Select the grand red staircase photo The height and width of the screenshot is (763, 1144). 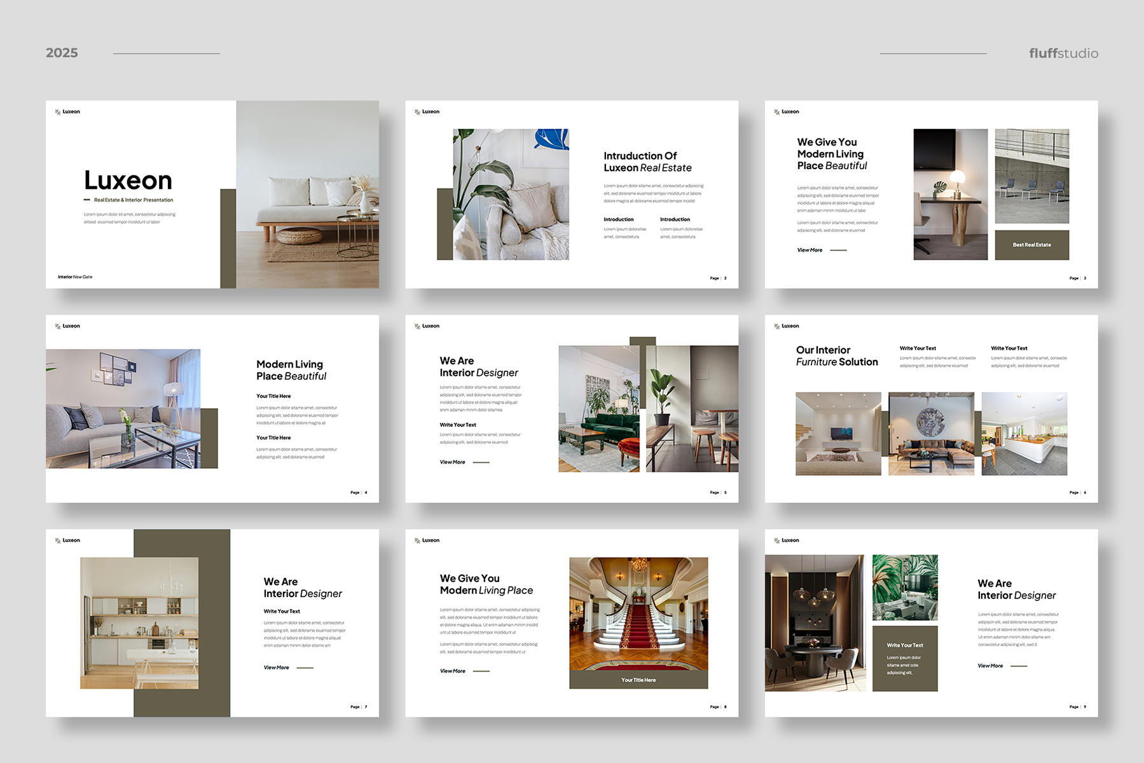pyautogui.click(x=638, y=614)
